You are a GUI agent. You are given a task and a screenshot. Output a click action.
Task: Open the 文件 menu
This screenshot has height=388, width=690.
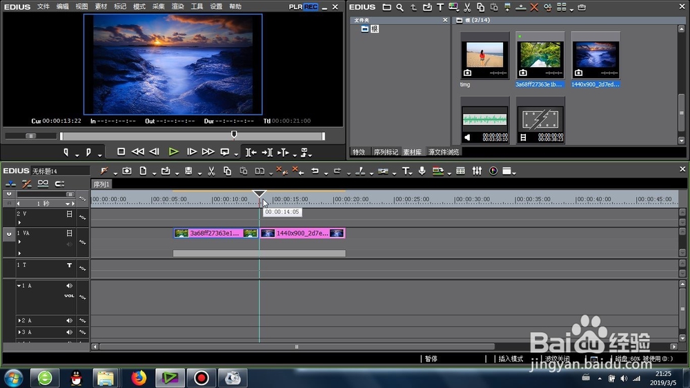coord(43,7)
